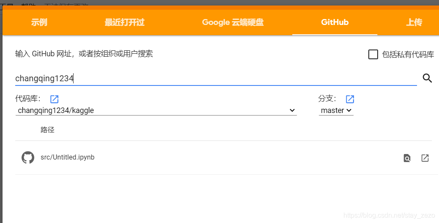The width and height of the screenshot is (439, 223).
Task: Click the 分支 label
Action: [327, 99]
